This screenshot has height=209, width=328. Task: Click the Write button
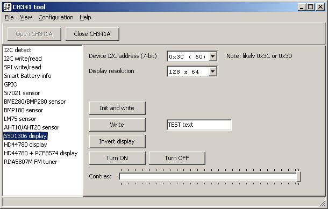(117, 125)
